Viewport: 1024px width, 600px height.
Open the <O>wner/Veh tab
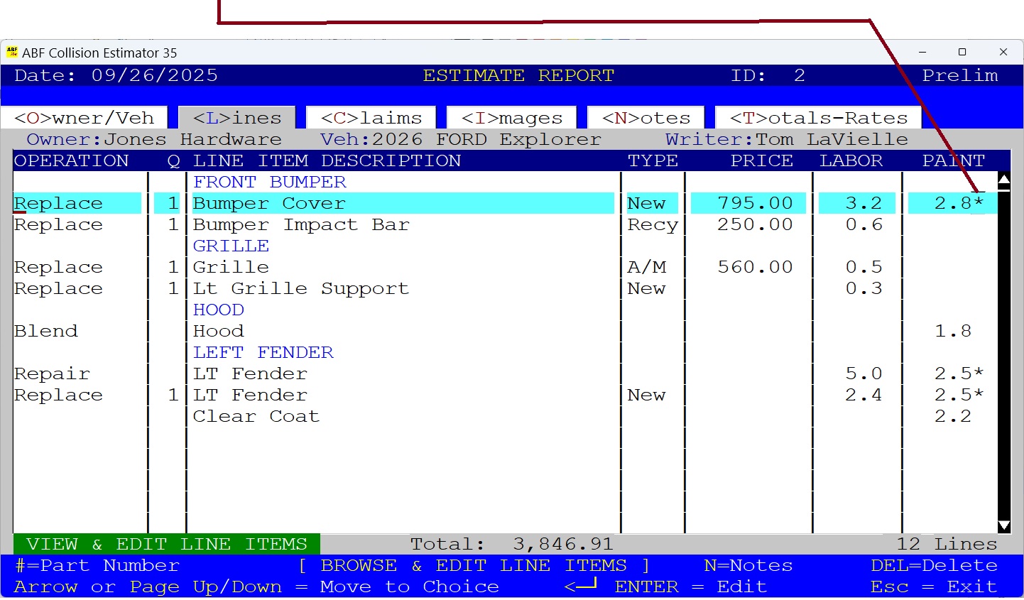[83, 117]
